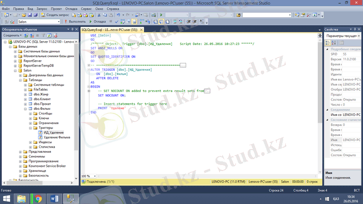
Task: Open the Соединить dropdown in Object Explorer
Action: pos(12,36)
